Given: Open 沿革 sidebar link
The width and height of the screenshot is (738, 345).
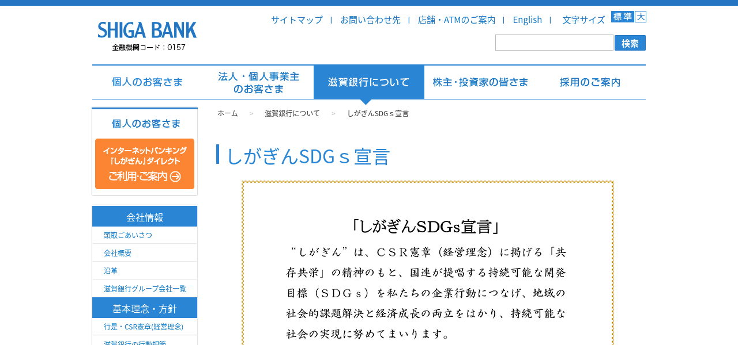Looking at the screenshot, I should (111, 271).
